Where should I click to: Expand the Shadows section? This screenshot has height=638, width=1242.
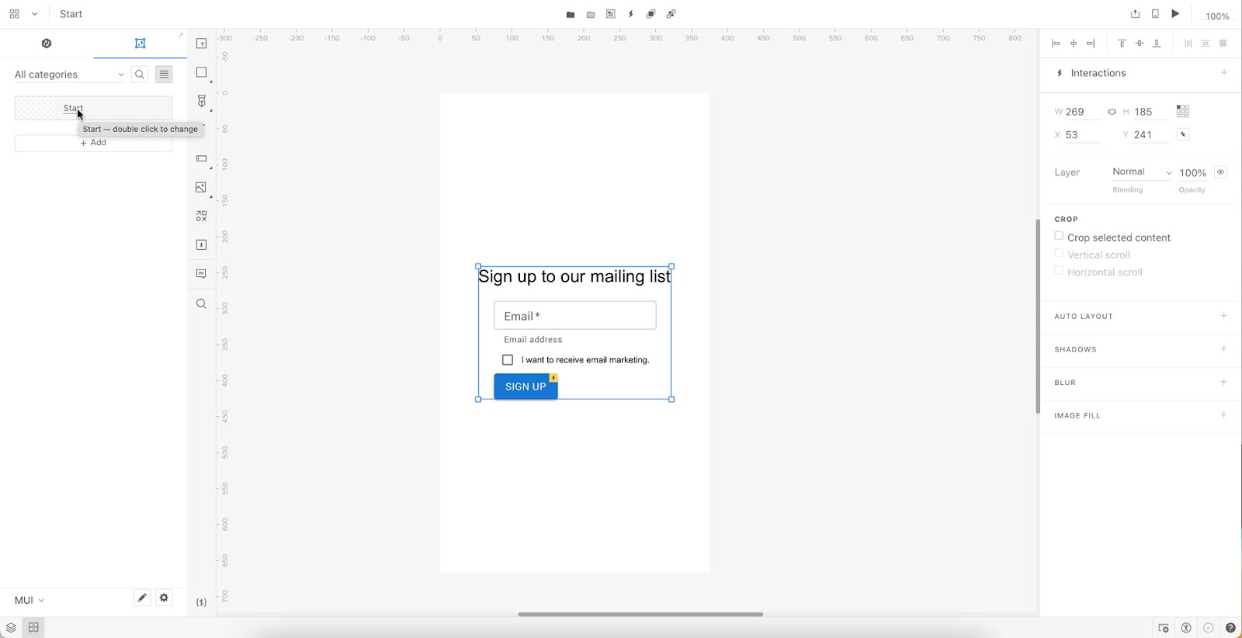tap(1224, 349)
